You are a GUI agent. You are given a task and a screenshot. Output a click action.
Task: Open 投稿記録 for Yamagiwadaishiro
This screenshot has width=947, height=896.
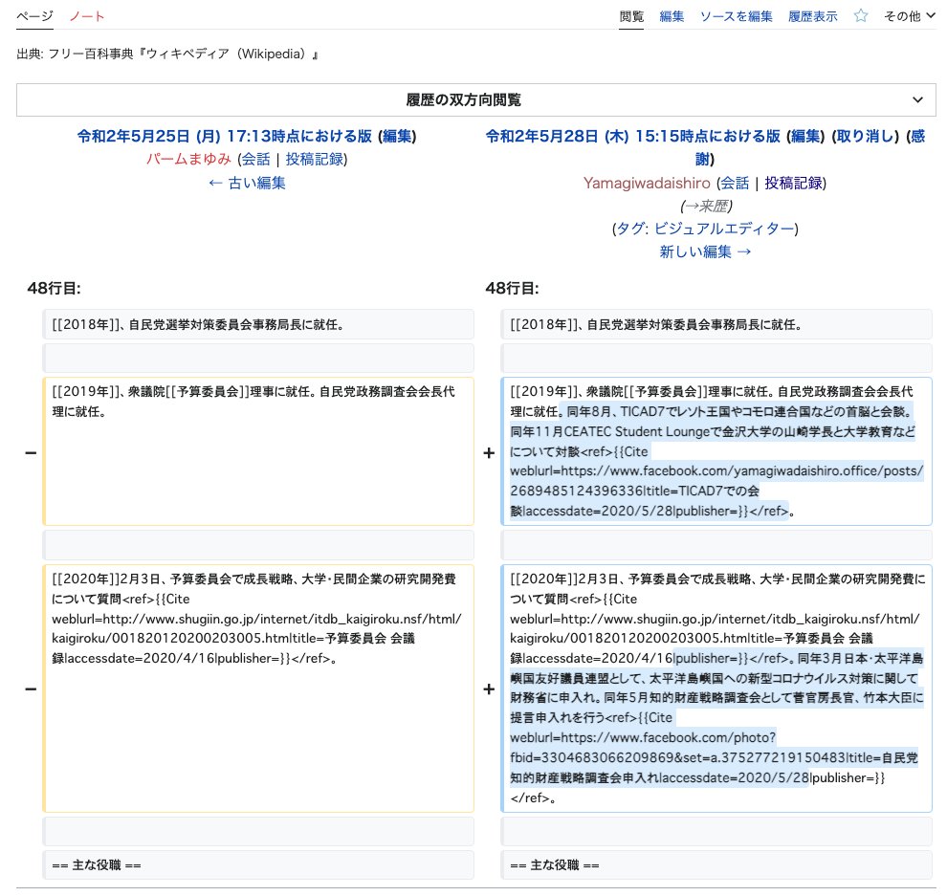(793, 183)
